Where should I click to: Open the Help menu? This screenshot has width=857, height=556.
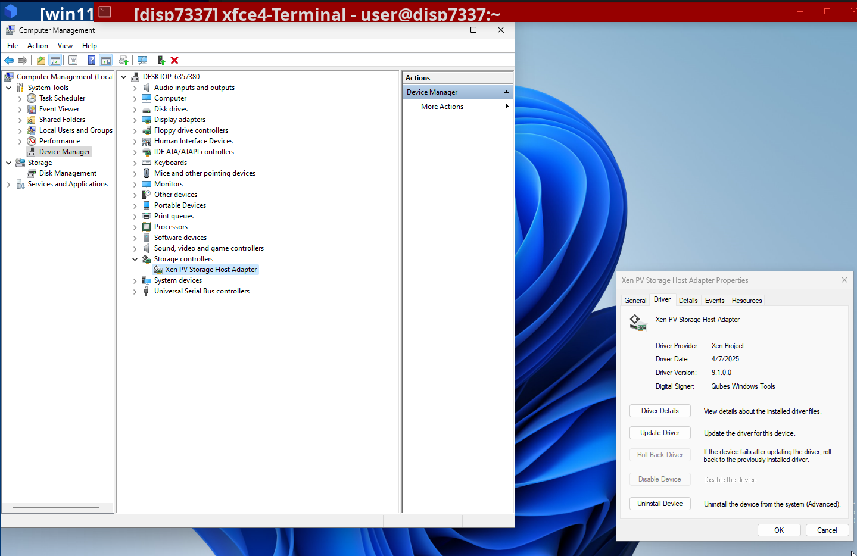click(x=89, y=46)
